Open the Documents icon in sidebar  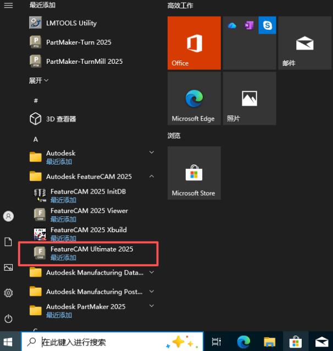(8, 242)
